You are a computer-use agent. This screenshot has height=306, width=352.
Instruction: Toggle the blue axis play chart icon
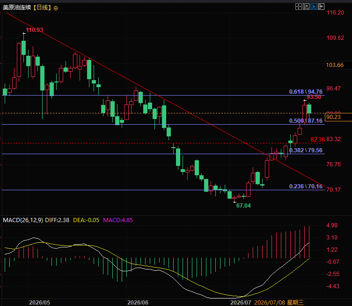click(314, 7)
